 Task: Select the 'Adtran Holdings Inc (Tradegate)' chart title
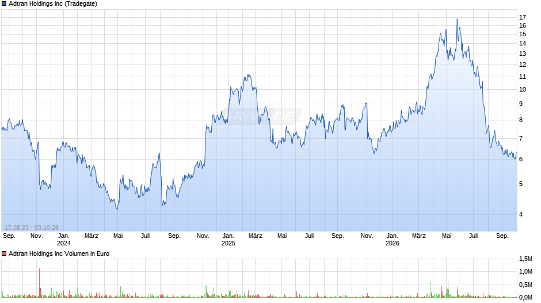[x=53, y=4]
